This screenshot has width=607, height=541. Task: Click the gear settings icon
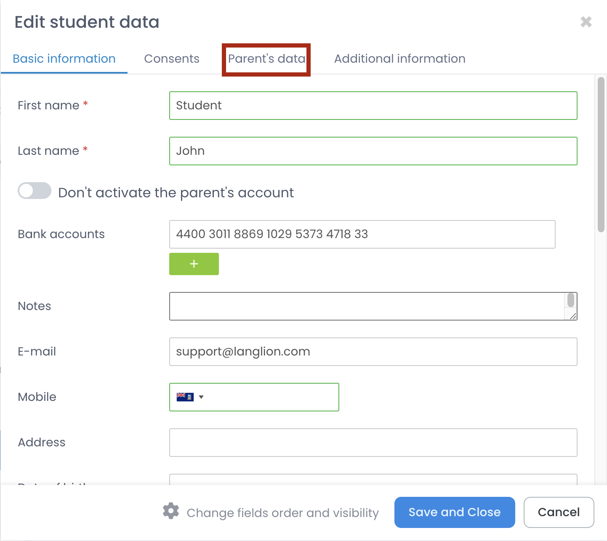click(171, 511)
